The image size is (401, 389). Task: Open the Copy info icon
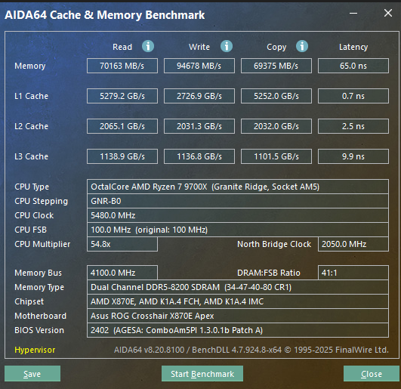(x=302, y=46)
